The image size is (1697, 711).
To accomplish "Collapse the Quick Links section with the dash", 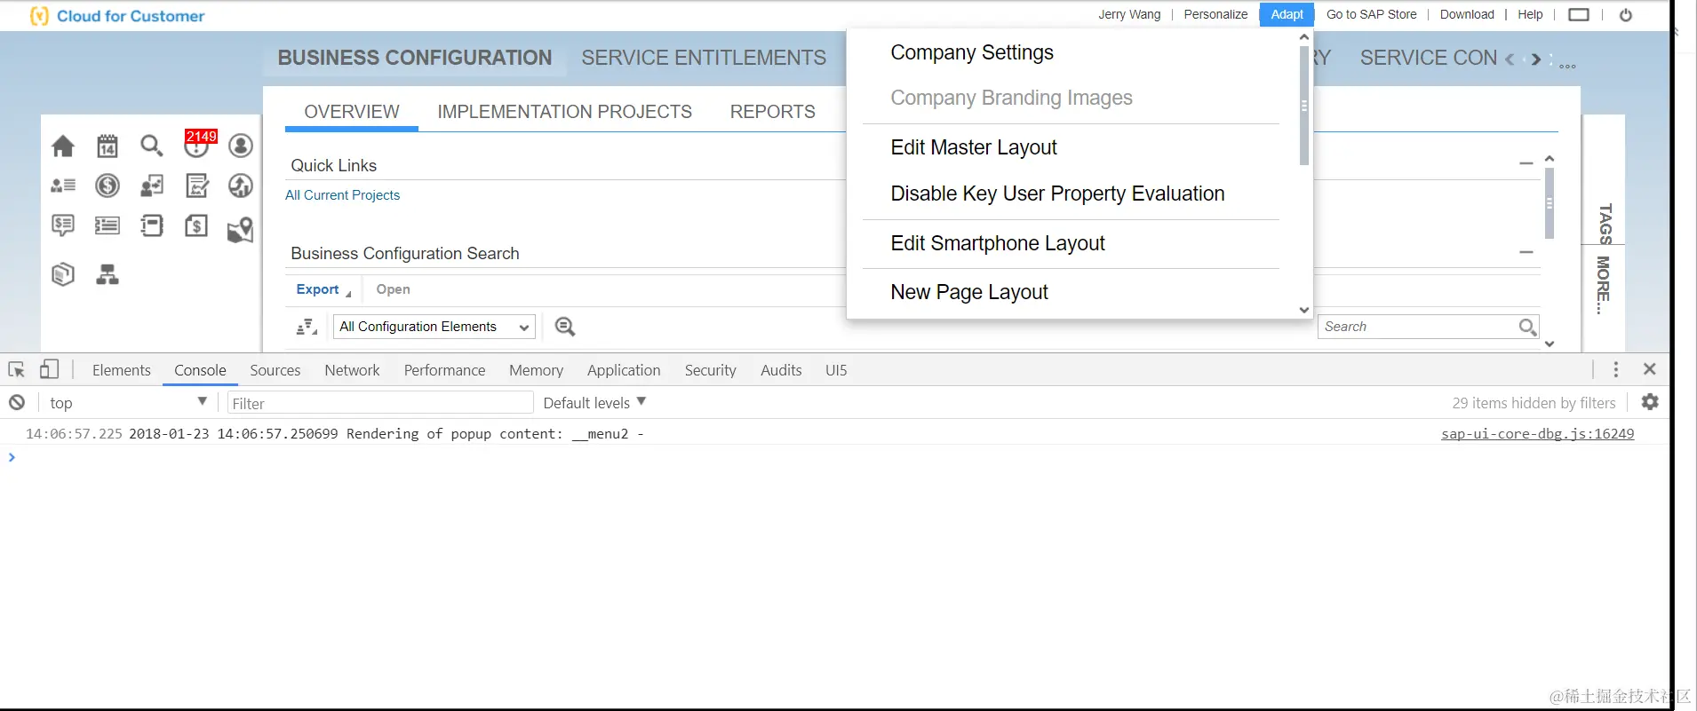I will tap(1526, 164).
